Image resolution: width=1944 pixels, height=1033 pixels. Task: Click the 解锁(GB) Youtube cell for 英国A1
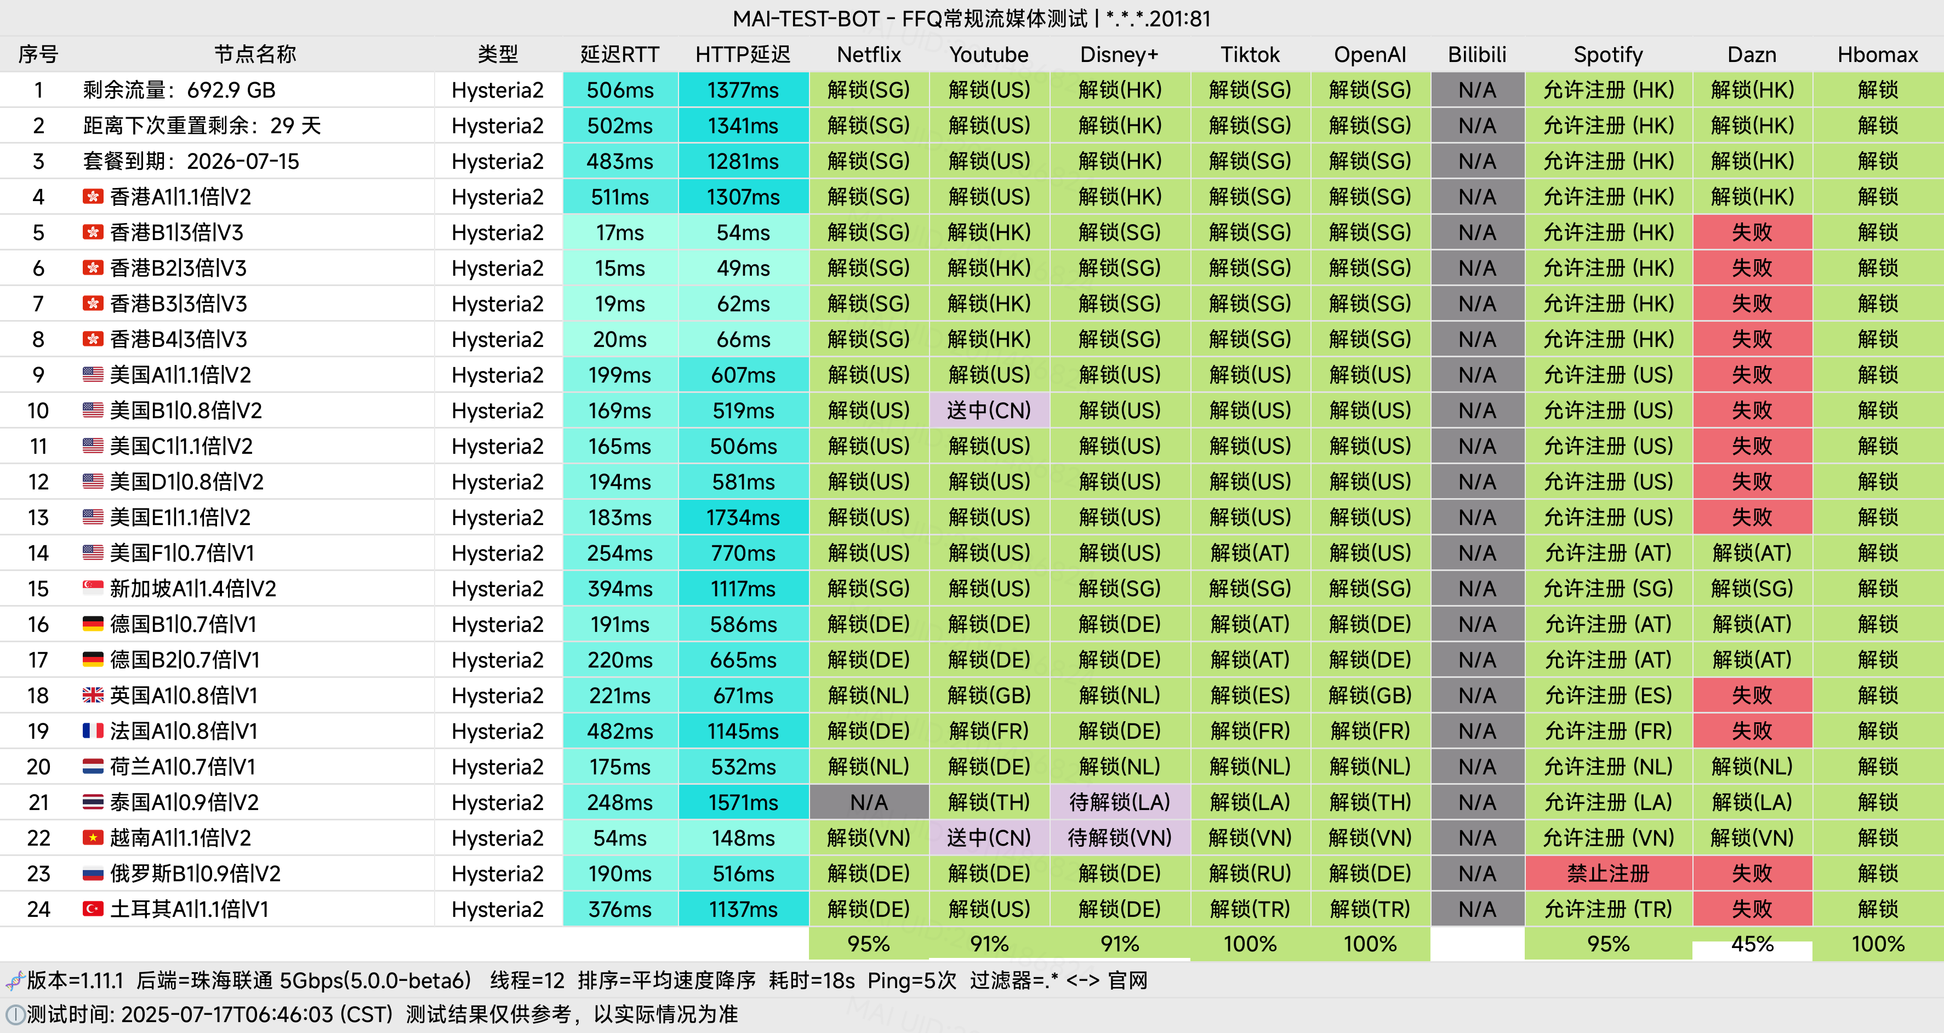point(989,696)
